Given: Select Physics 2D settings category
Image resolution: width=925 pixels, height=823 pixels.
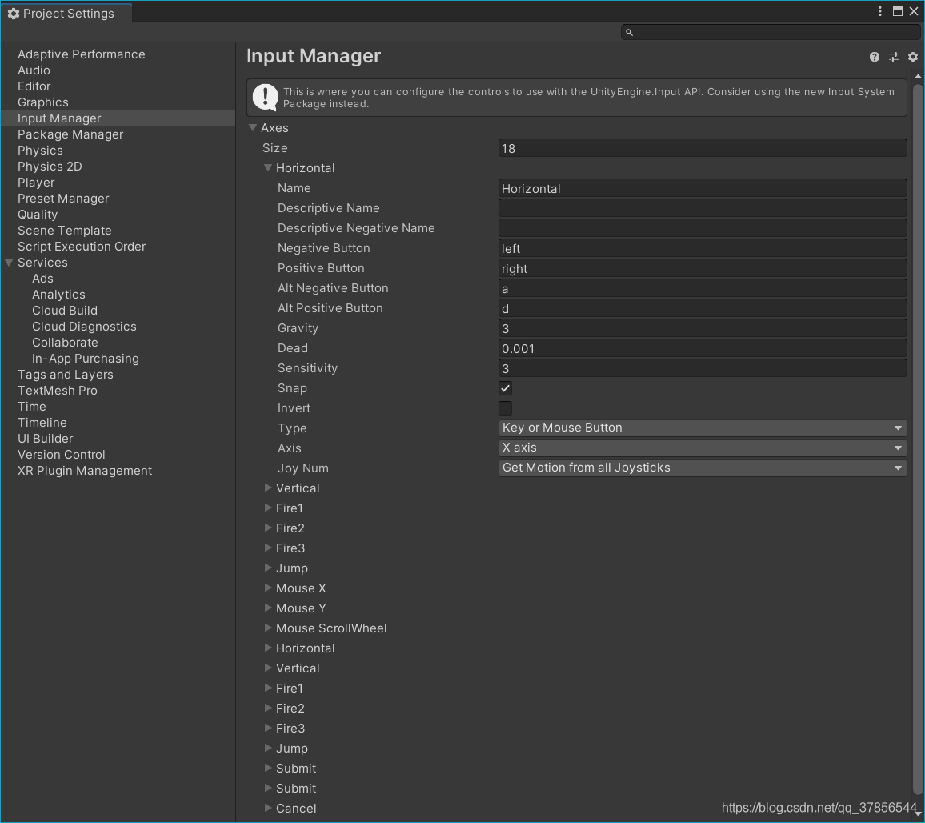Looking at the screenshot, I should (50, 167).
